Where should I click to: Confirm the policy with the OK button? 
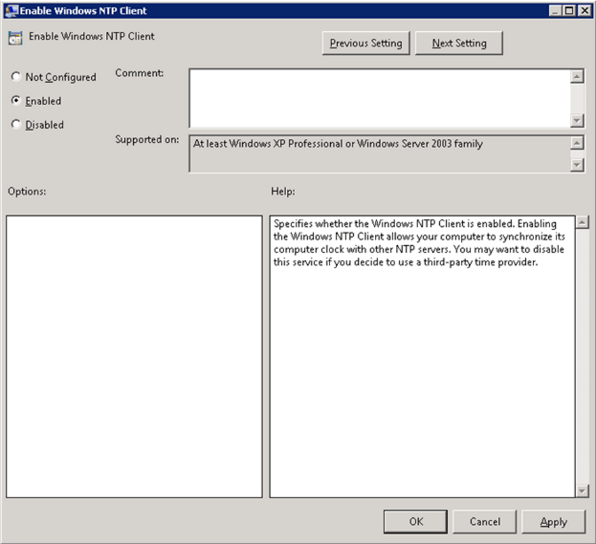click(x=415, y=521)
